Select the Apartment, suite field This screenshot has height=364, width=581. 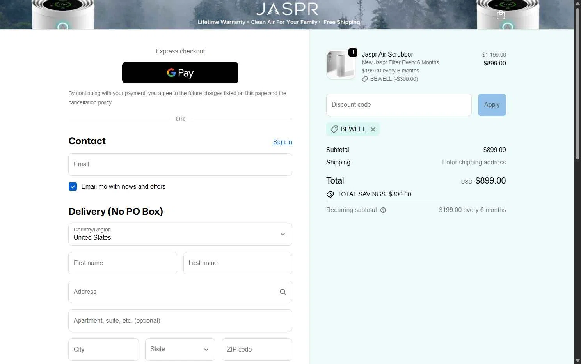180,321
